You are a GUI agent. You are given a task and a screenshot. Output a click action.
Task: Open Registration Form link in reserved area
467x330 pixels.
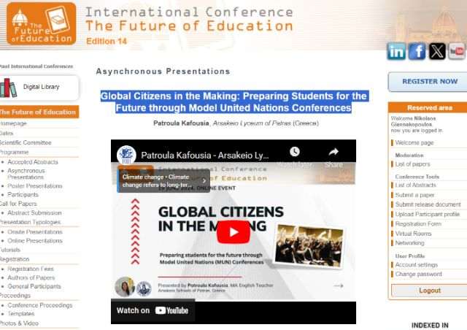[x=418, y=224]
